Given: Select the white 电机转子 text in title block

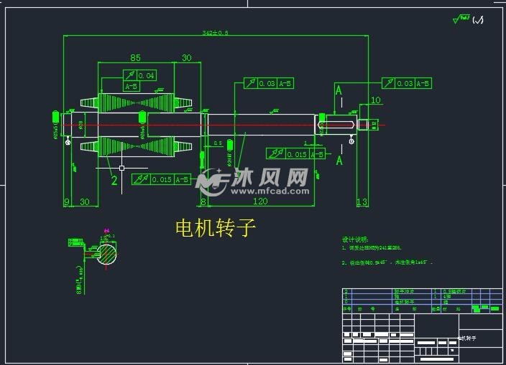Looking at the screenshot, I should coord(467,338).
